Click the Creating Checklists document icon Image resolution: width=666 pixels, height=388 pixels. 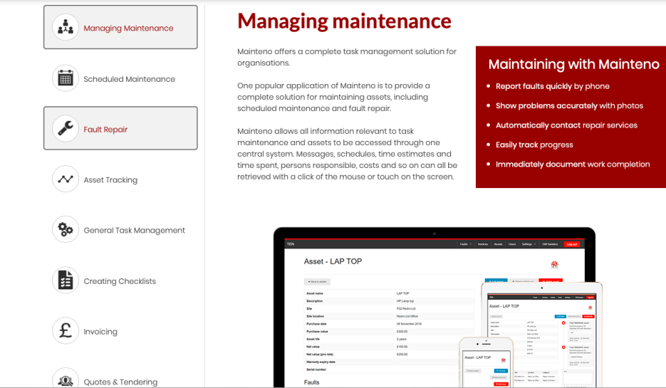pos(65,280)
